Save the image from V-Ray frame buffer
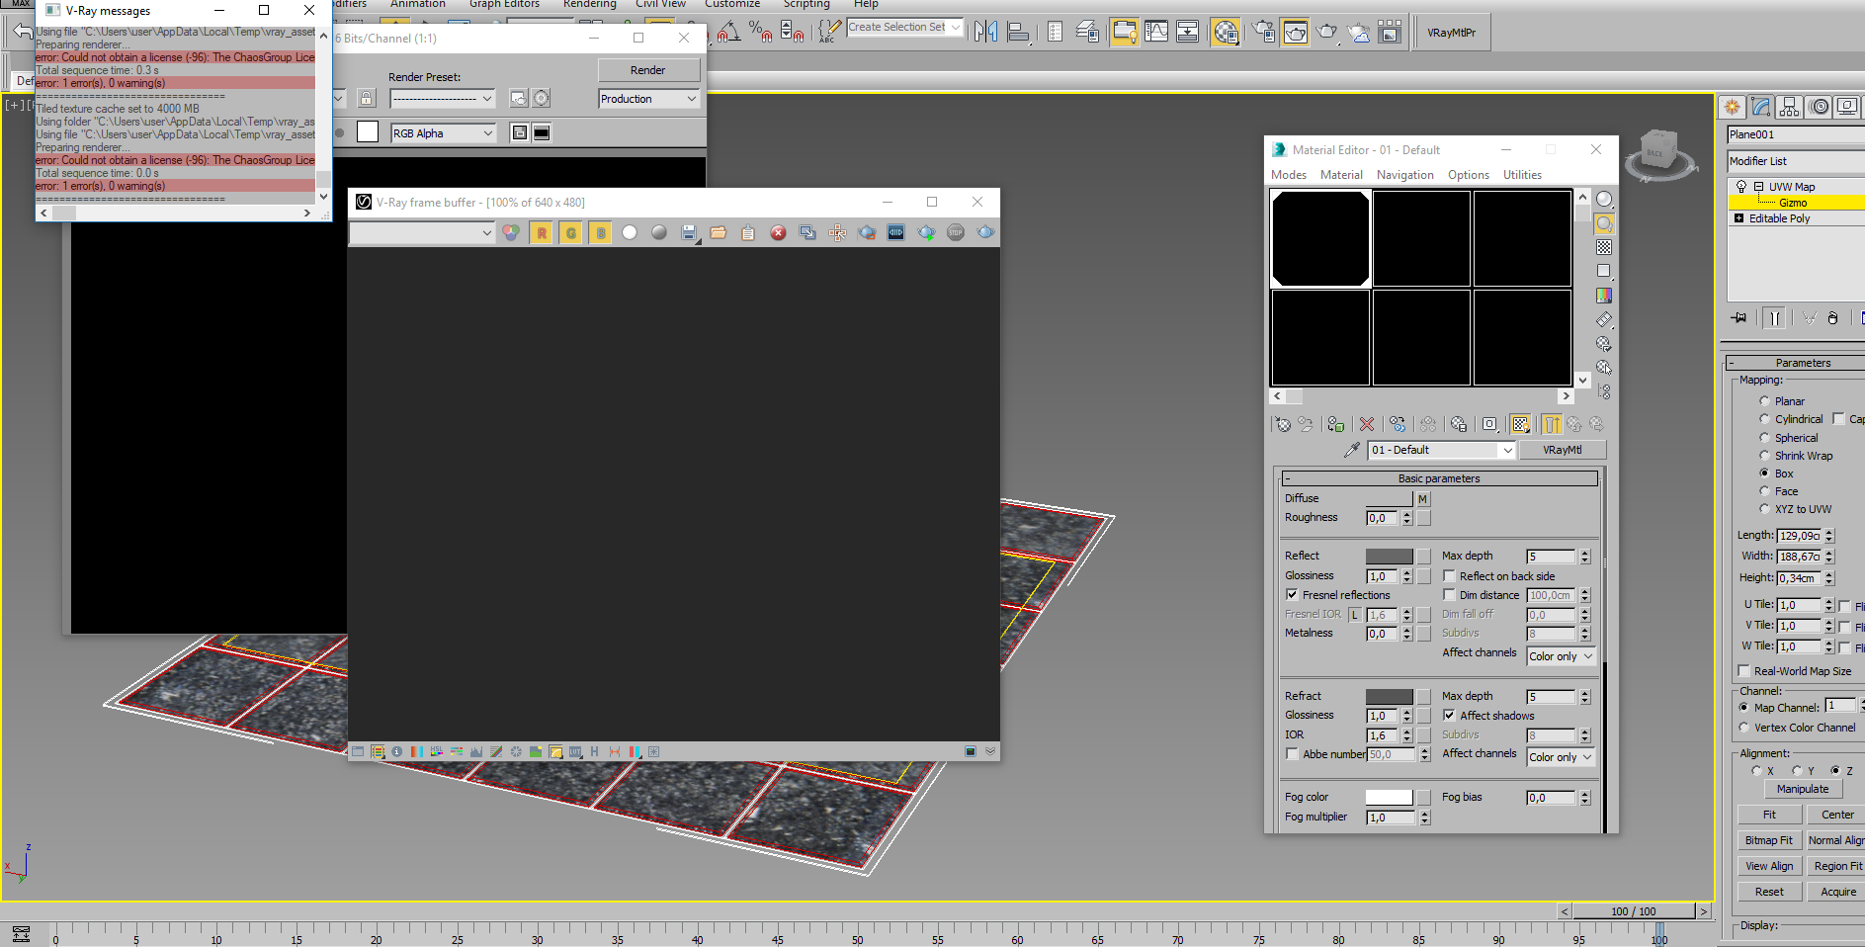This screenshot has width=1865, height=947. pos(689,233)
